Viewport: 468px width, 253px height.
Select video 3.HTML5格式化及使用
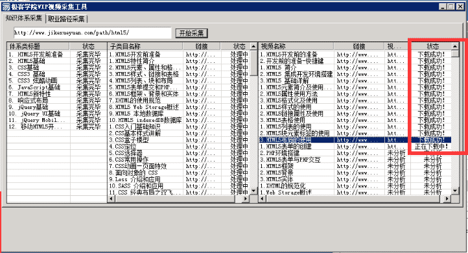pyautogui.click(x=355, y=101)
